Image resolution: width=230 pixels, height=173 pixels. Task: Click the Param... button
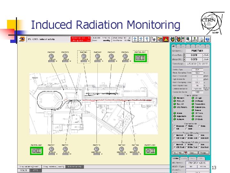pos(204,153)
